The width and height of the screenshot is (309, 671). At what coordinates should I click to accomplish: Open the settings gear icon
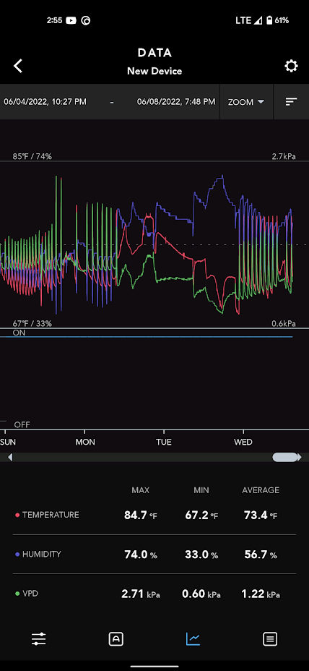pyautogui.click(x=291, y=66)
